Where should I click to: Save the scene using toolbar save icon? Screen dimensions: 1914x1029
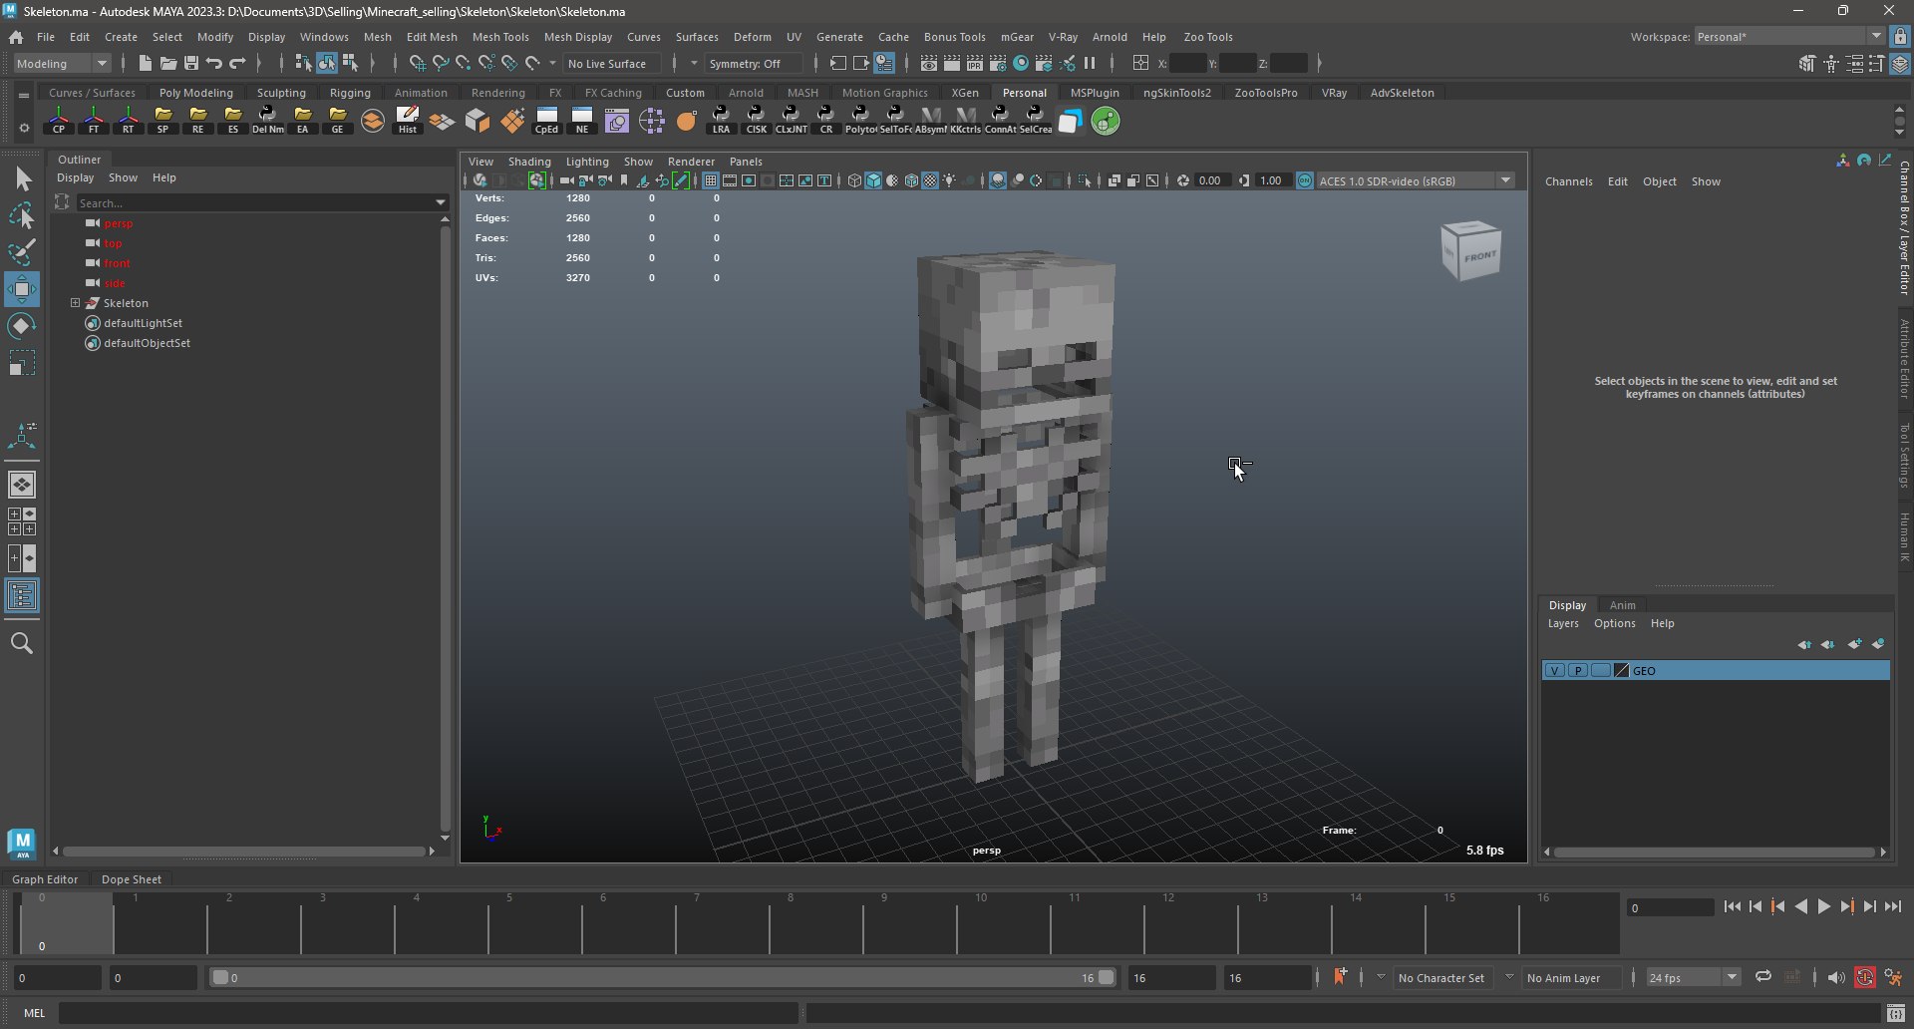click(191, 63)
